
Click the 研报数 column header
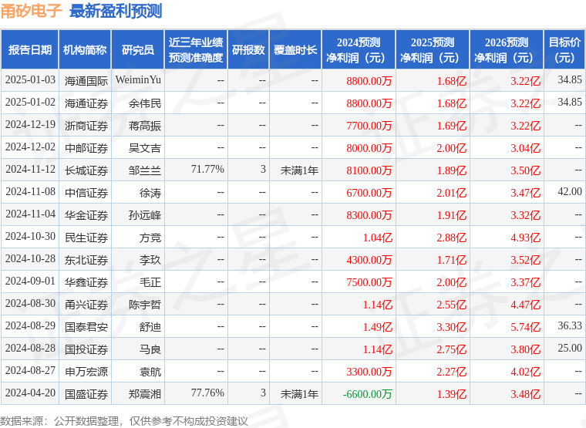click(248, 49)
